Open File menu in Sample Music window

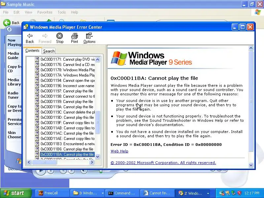(x=6, y=12)
